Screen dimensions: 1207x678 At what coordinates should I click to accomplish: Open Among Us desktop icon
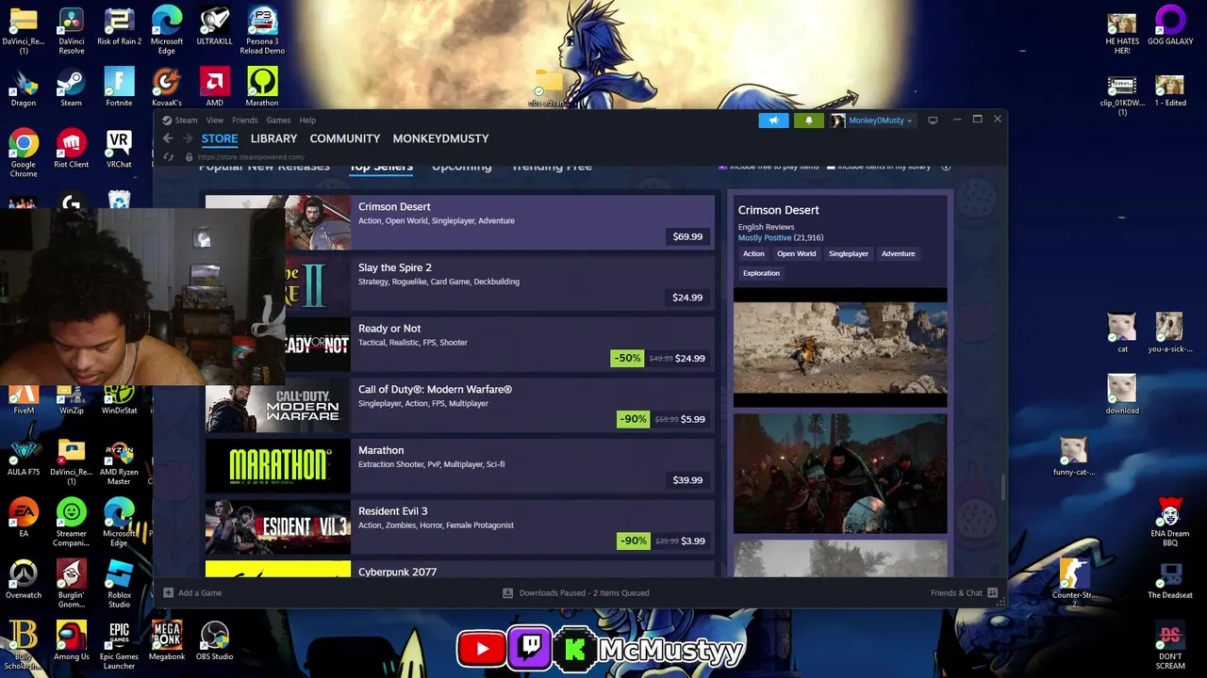pos(71,640)
